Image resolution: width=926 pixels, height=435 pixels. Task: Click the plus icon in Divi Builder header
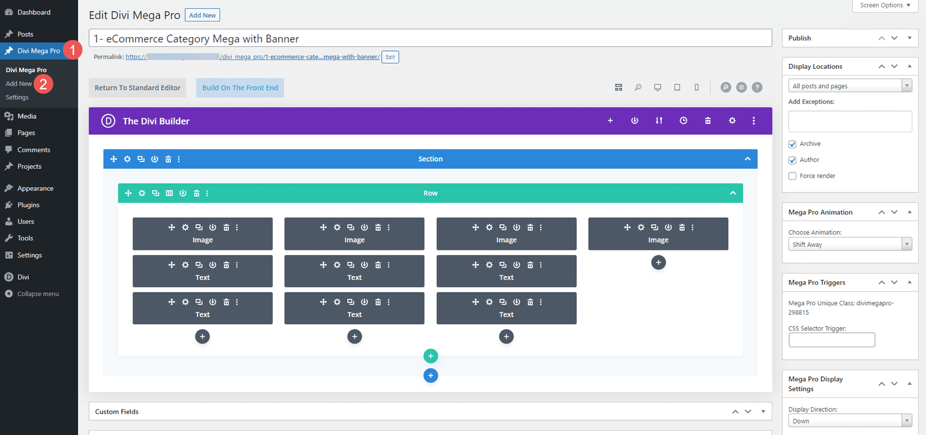coord(610,121)
